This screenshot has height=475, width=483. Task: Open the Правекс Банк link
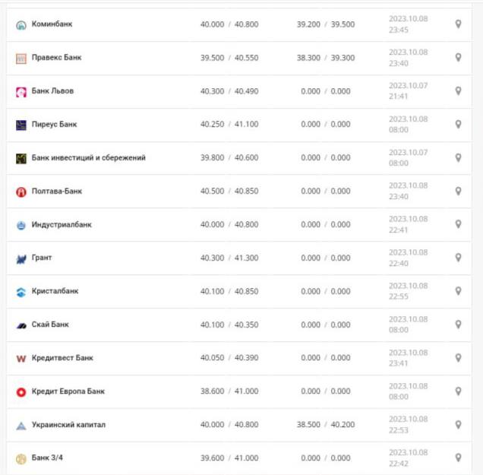pyautogui.click(x=56, y=58)
